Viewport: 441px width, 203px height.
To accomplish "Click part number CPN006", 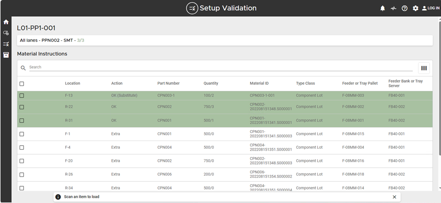I will (165, 175).
